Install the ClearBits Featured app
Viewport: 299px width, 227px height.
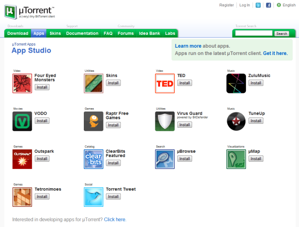(113, 163)
